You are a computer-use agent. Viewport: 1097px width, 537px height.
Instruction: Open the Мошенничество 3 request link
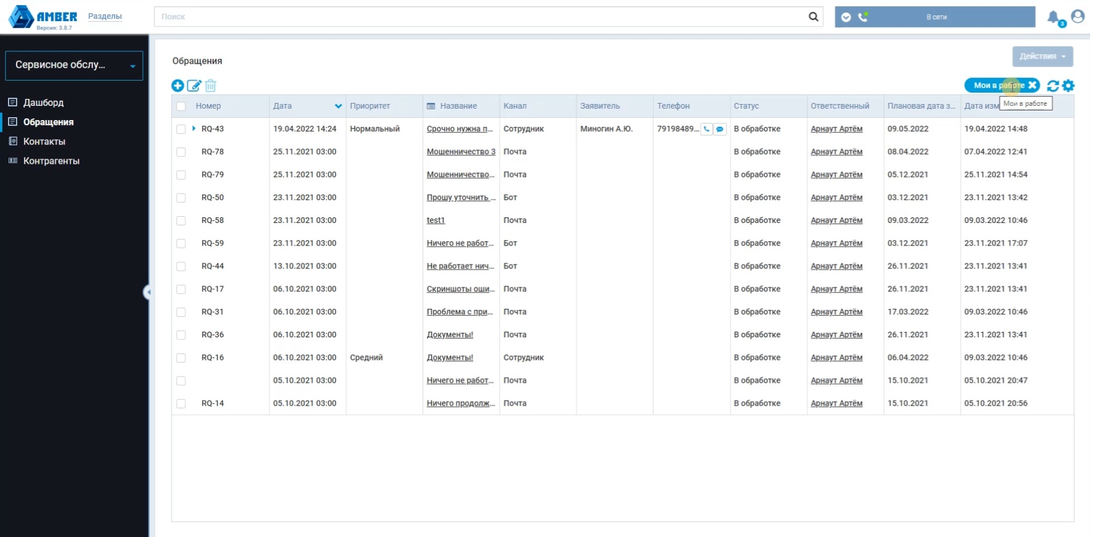[x=461, y=152]
